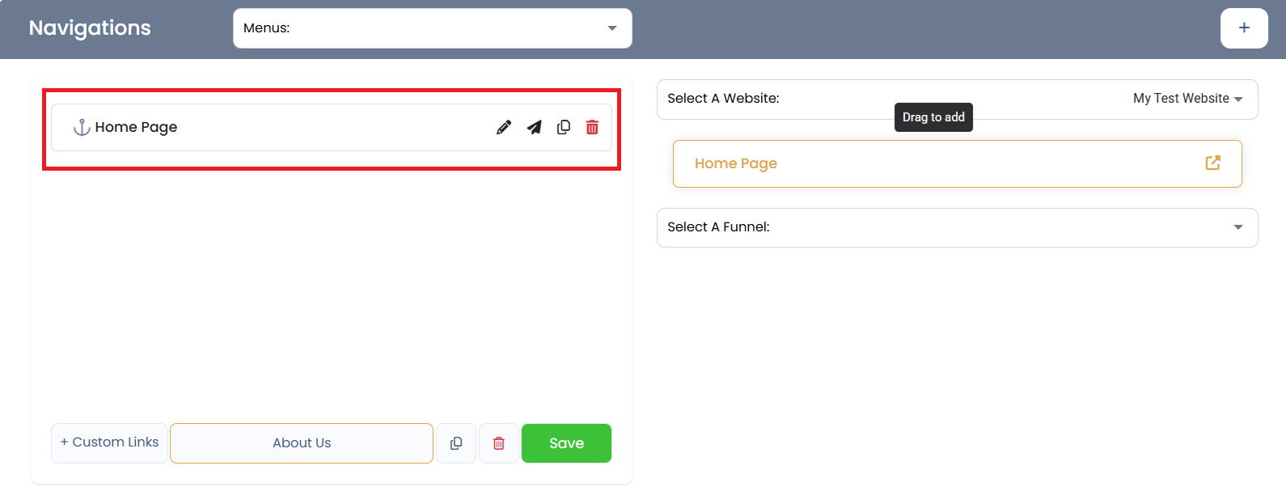Viewport: 1286px width, 491px height.
Task: Open the Menus dropdown
Action: tap(432, 28)
